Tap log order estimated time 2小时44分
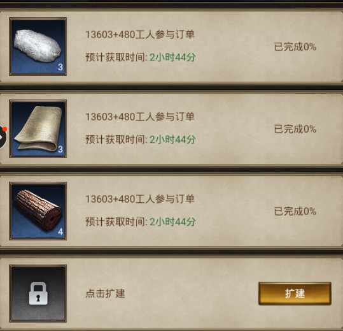 172,222
